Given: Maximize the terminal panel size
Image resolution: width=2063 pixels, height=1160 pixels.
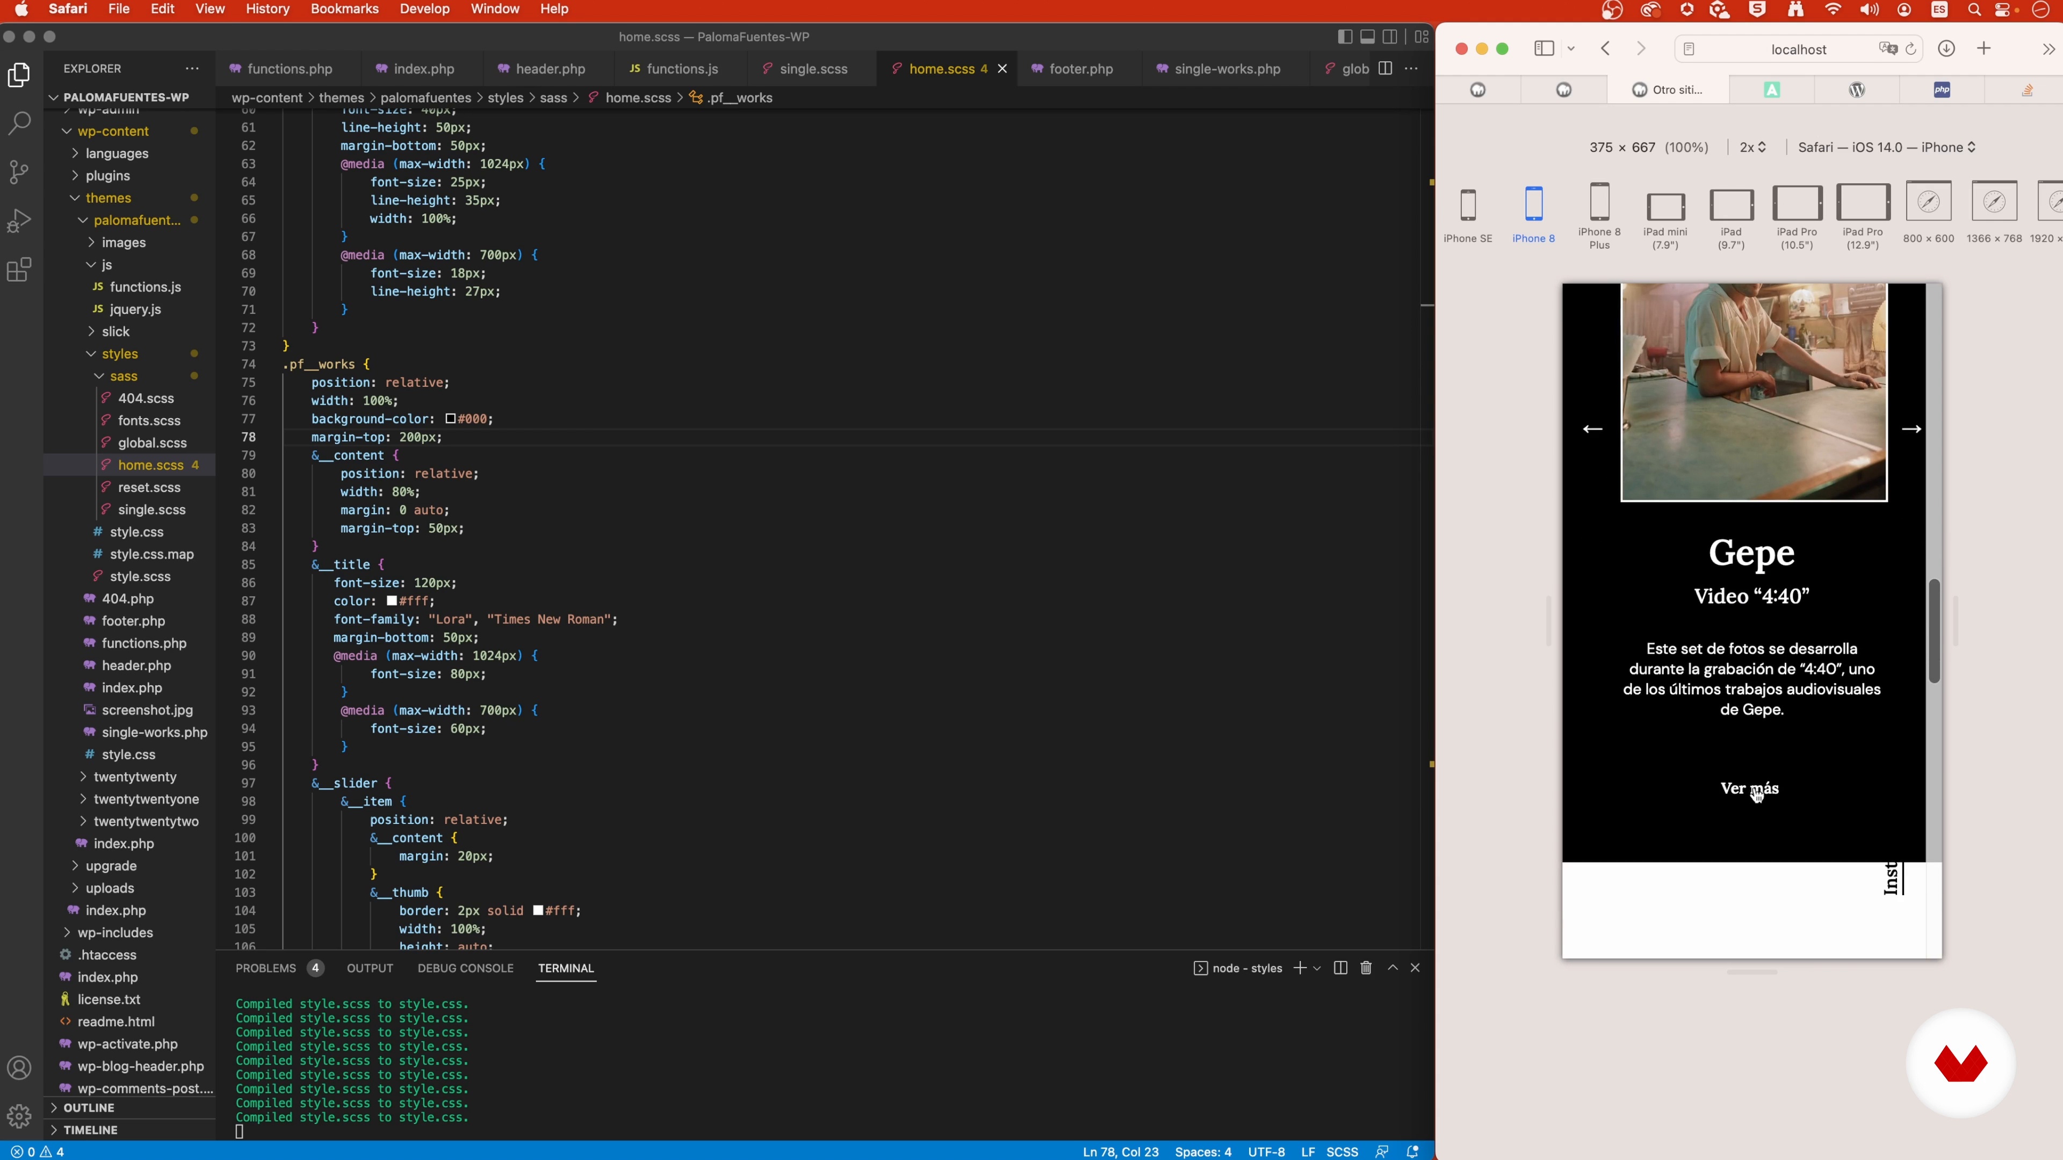Looking at the screenshot, I should [1393, 968].
